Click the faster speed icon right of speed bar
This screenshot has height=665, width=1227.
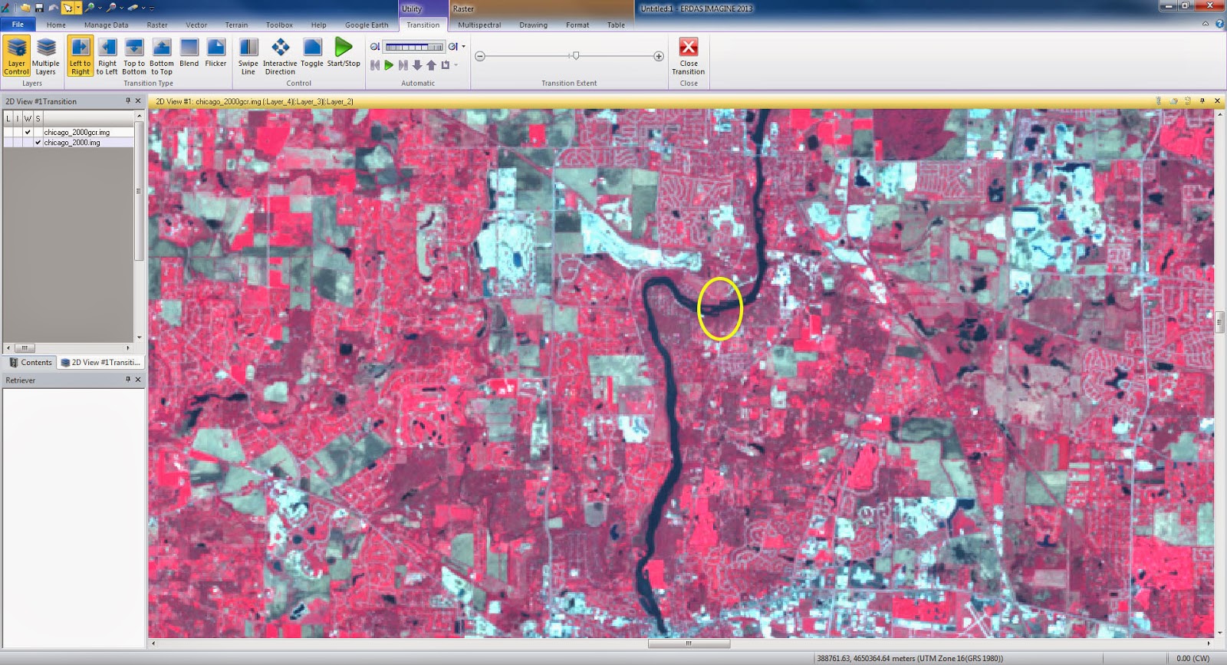click(x=453, y=47)
